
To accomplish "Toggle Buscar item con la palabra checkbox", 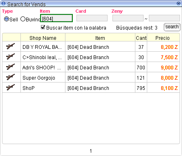I will pyautogui.click(x=43, y=27).
